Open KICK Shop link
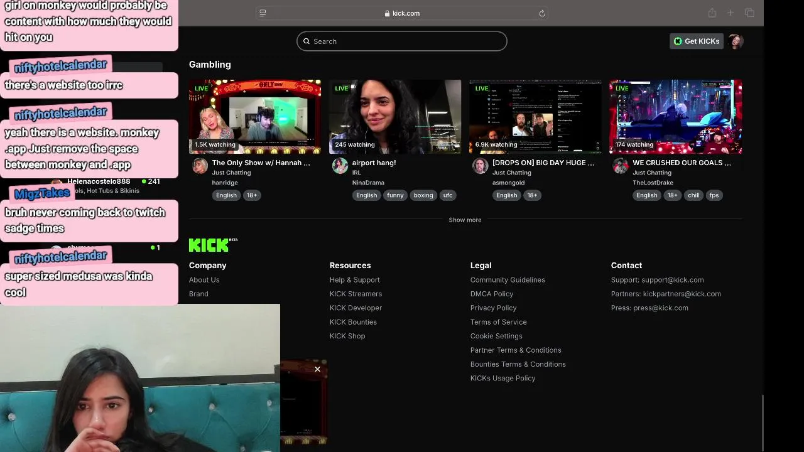 tap(347, 336)
